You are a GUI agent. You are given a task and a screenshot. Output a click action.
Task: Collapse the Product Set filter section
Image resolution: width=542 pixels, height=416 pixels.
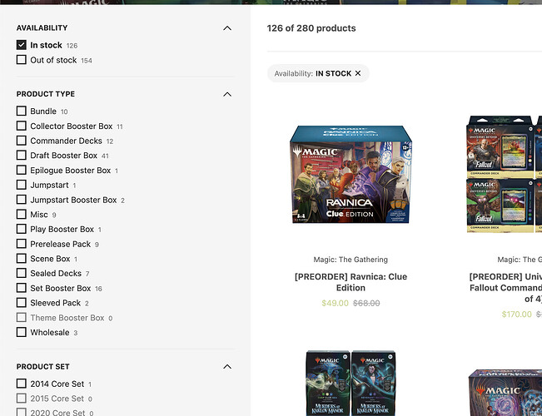click(x=227, y=367)
